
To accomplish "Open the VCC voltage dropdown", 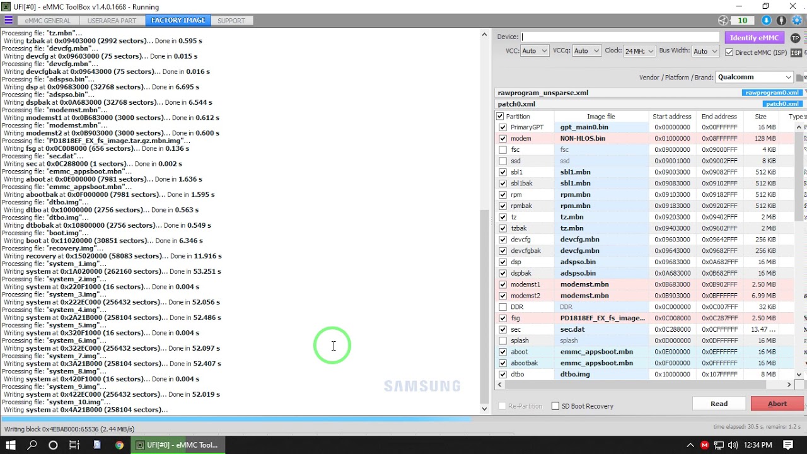I will tap(535, 51).
